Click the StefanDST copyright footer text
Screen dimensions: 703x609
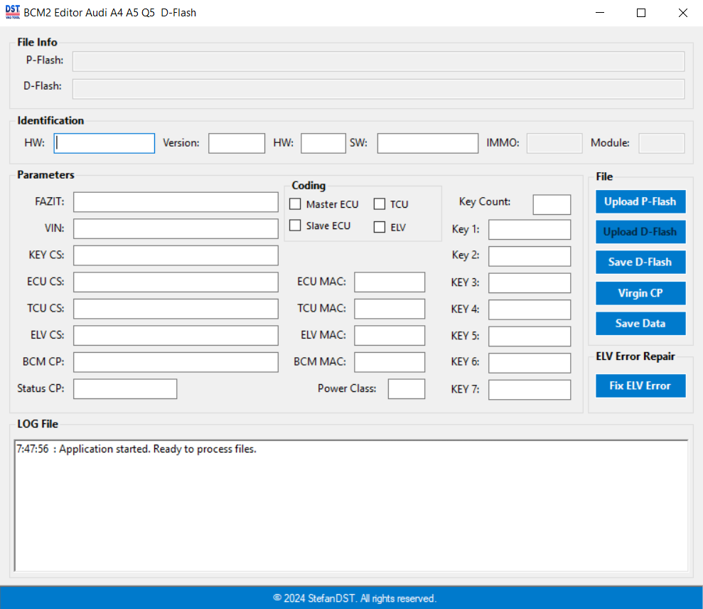coord(355,598)
